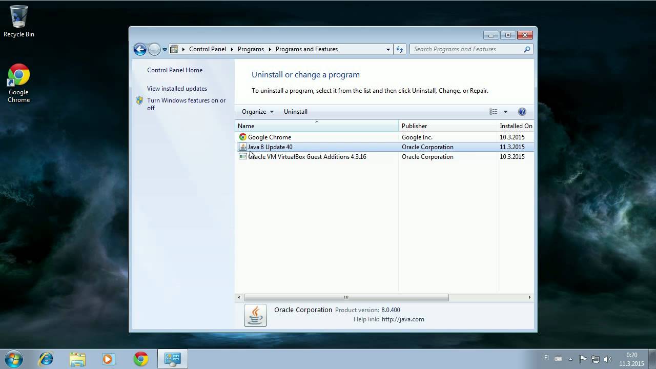The height and width of the screenshot is (369, 656).
Task: Click the volume speaker tray icon
Action: [608, 359]
